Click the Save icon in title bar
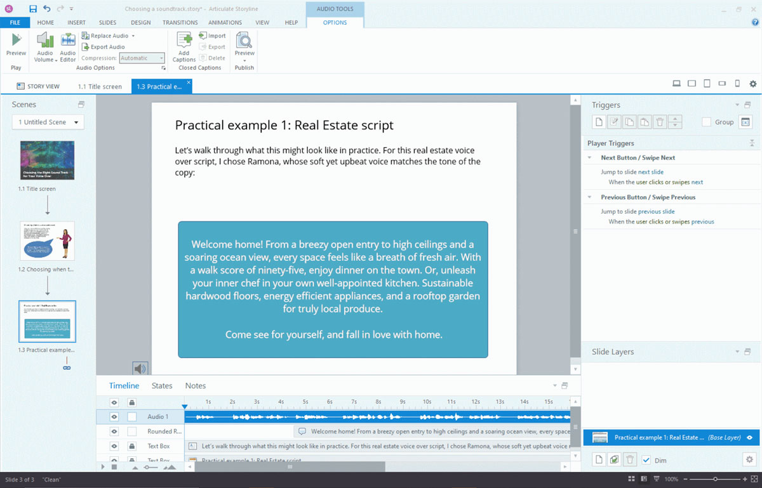The height and width of the screenshot is (488, 762). click(33, 9)
